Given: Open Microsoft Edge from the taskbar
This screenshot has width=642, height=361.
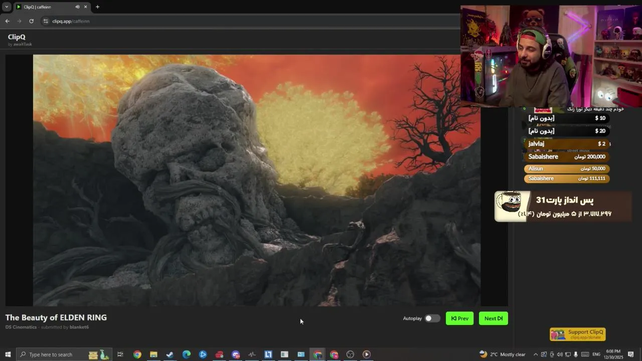Looking at the screenshot, I should tap(186, 354).
